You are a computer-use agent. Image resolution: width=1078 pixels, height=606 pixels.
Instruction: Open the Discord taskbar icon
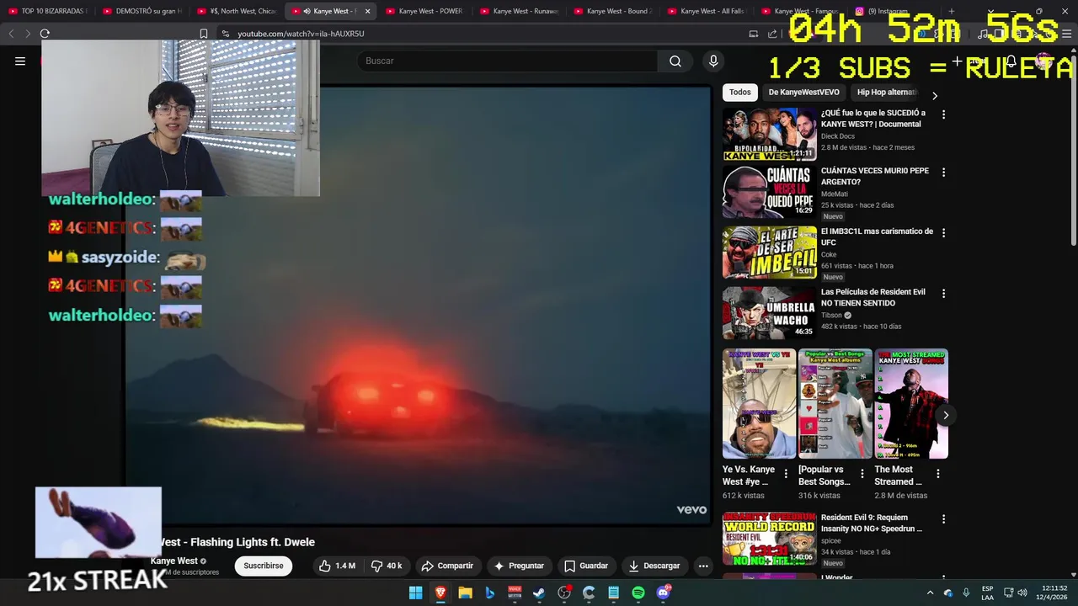[x=663, y=593]
